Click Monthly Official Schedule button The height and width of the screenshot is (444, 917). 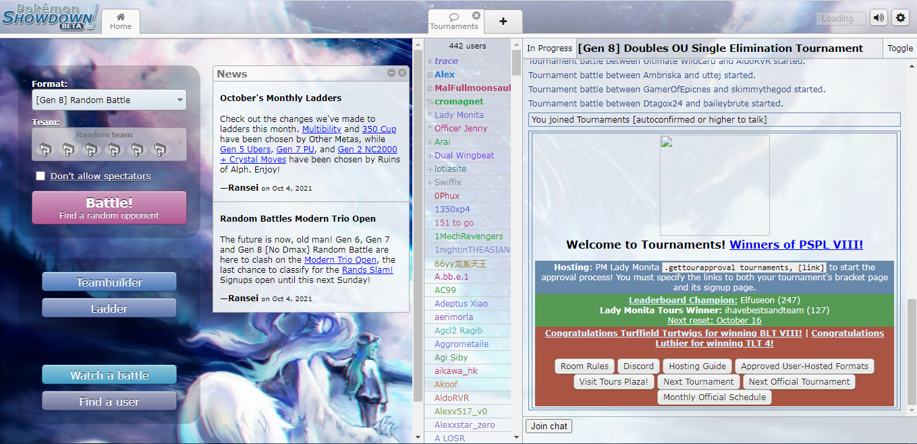pyautogui.click(x=714, y=397)
